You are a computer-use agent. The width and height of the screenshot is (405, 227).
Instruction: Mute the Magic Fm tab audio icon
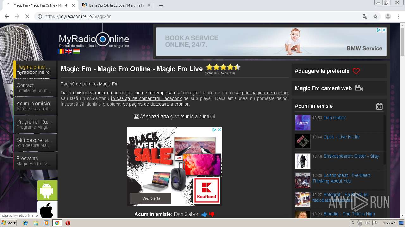coord(66,5)
